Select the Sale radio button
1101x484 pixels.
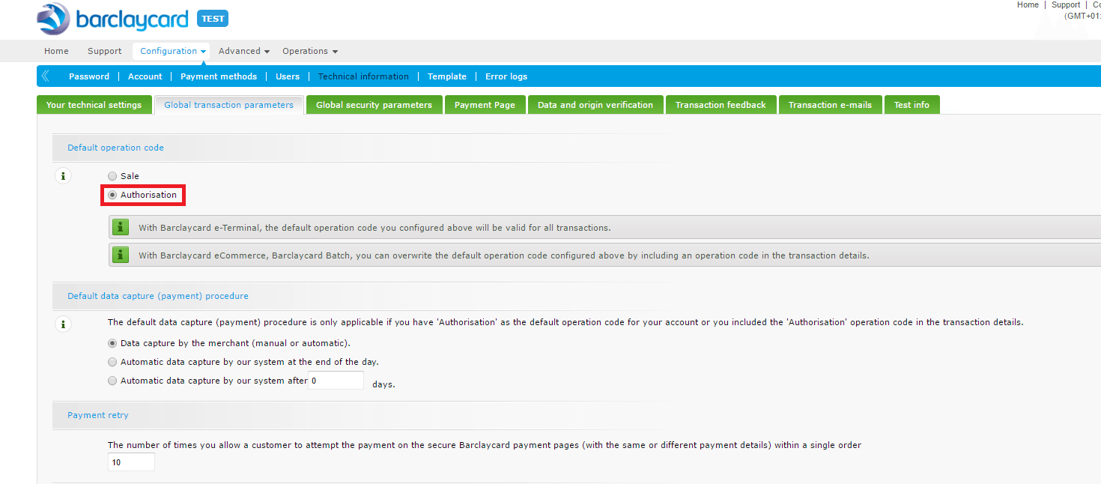(112, 176)
